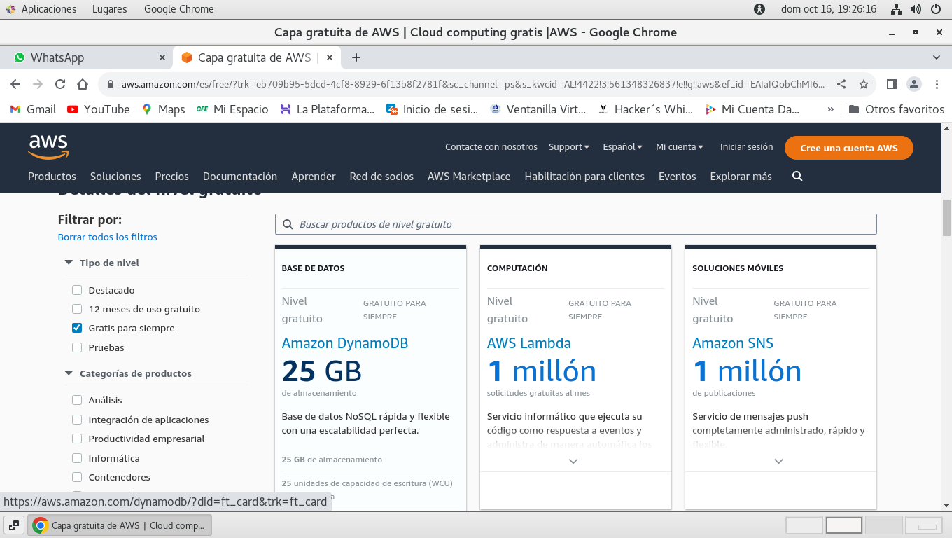Click the share page icon in address bar
Image resolution: width=952 pixels, height=538 pixels.
coord(841,84)
